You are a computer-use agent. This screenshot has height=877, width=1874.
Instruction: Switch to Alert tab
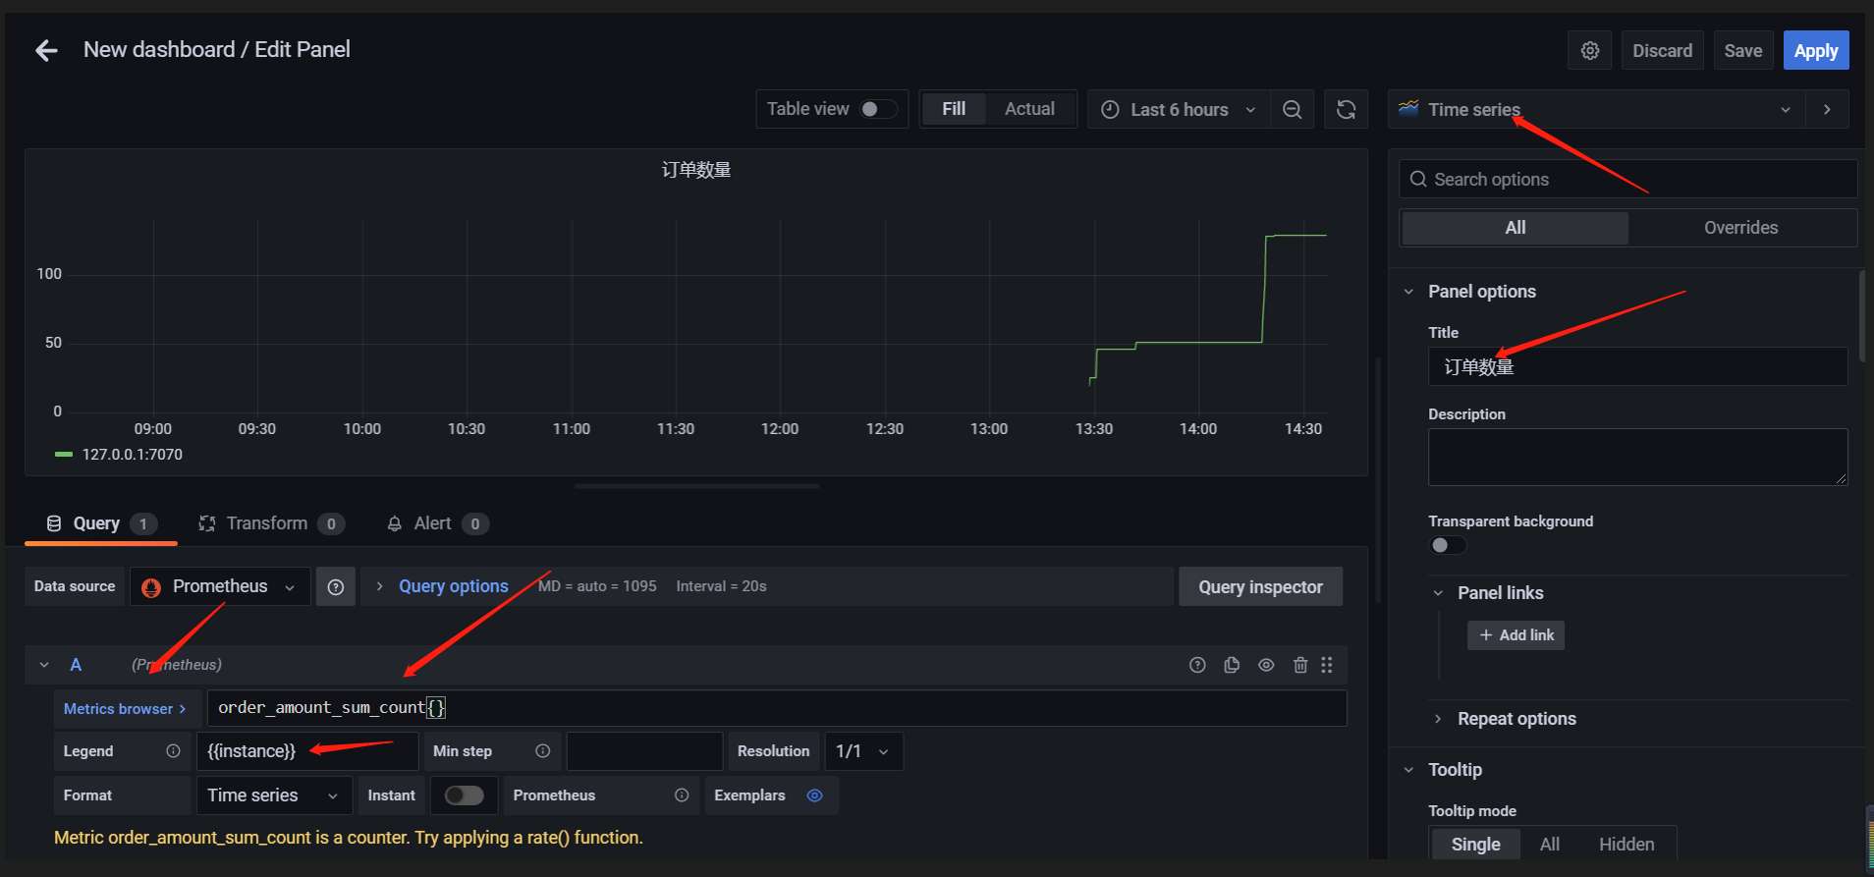point(437,523)
